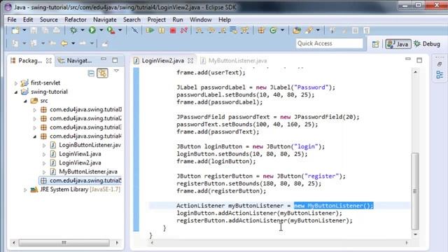
Task: Click the Step Over icon
Action: tap(211, 30)
